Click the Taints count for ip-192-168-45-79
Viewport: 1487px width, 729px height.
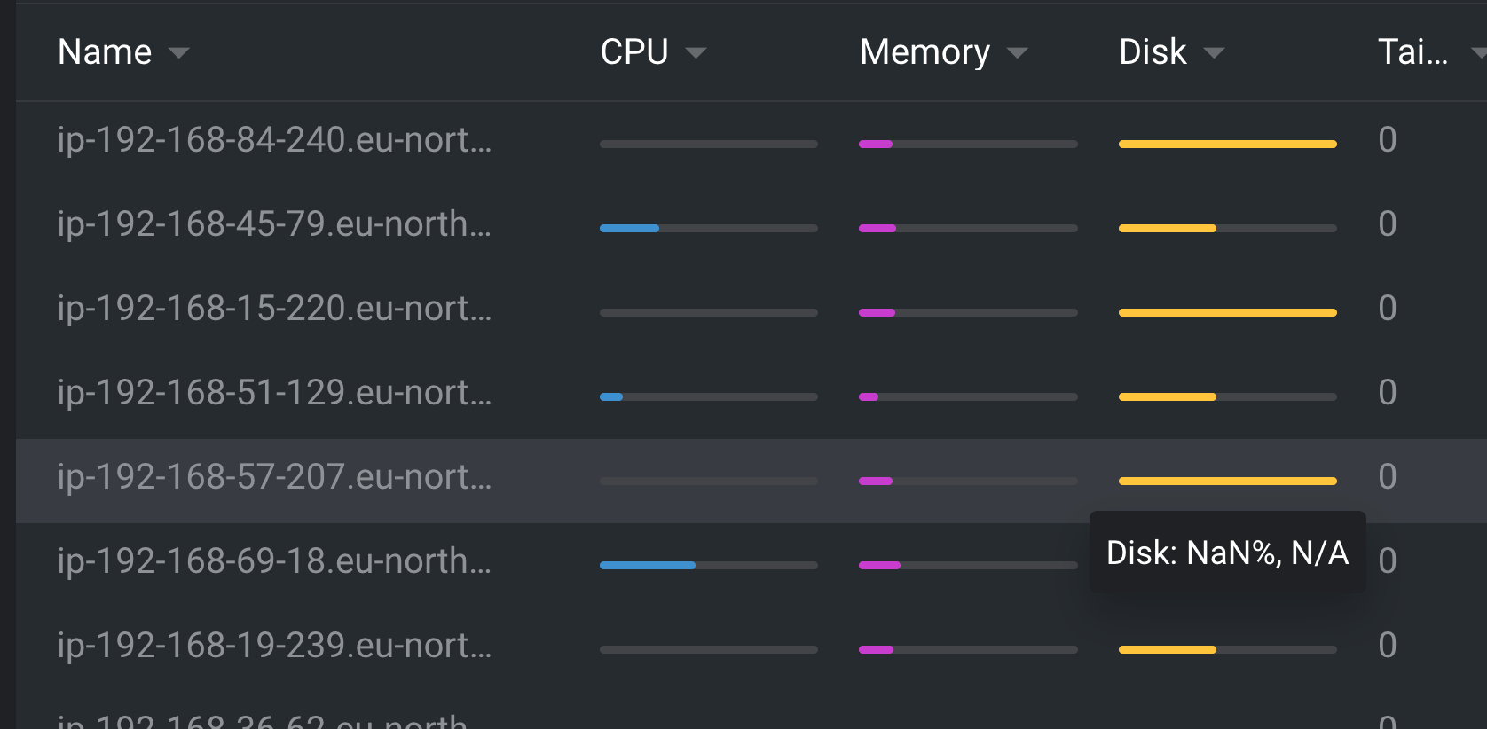coord(1387,223)
